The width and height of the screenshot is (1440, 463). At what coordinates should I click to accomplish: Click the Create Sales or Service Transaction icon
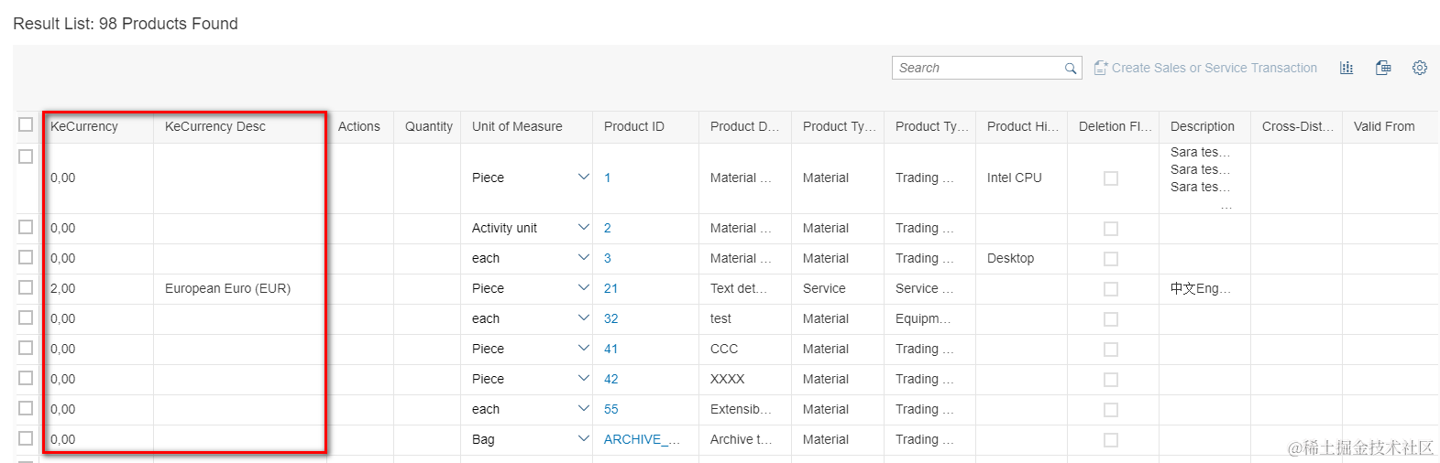(x=1101, y=68)
